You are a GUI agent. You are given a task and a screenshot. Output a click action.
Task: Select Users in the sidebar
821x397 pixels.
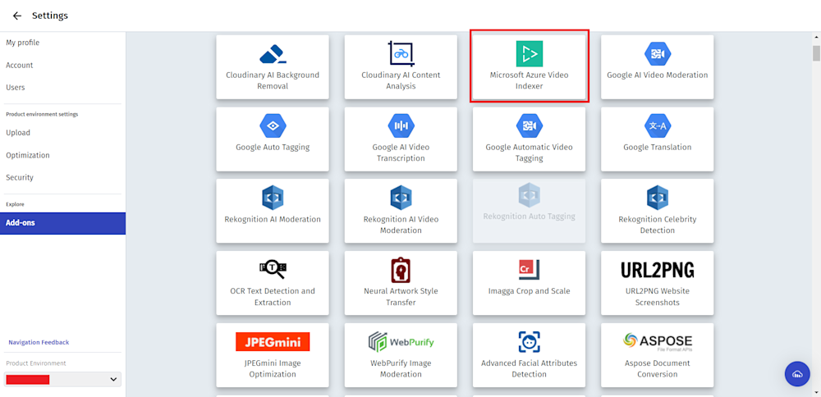[15, 87]
